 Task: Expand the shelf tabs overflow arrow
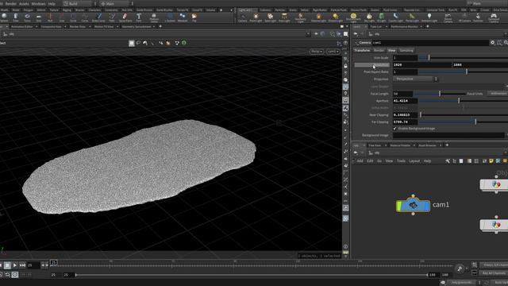pyautogui.click(x=231, y=10)
